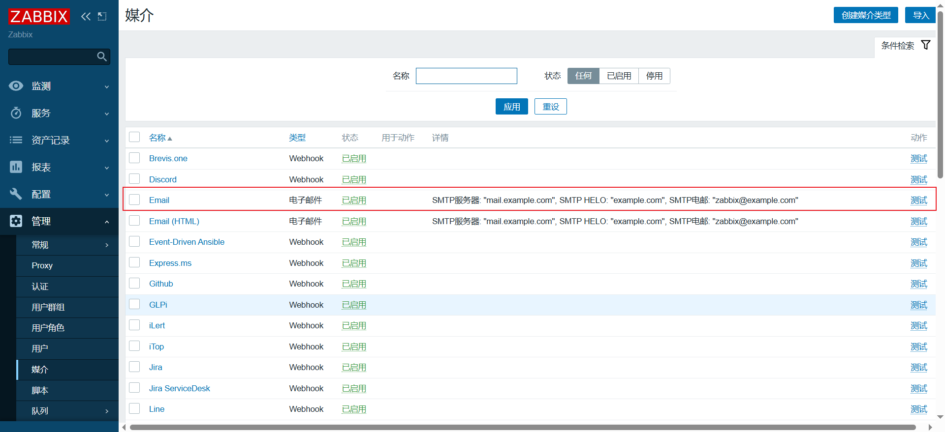Click the sidebar search magnifier icon
Screen dimensions: 945x432
(x=102, y=57)
